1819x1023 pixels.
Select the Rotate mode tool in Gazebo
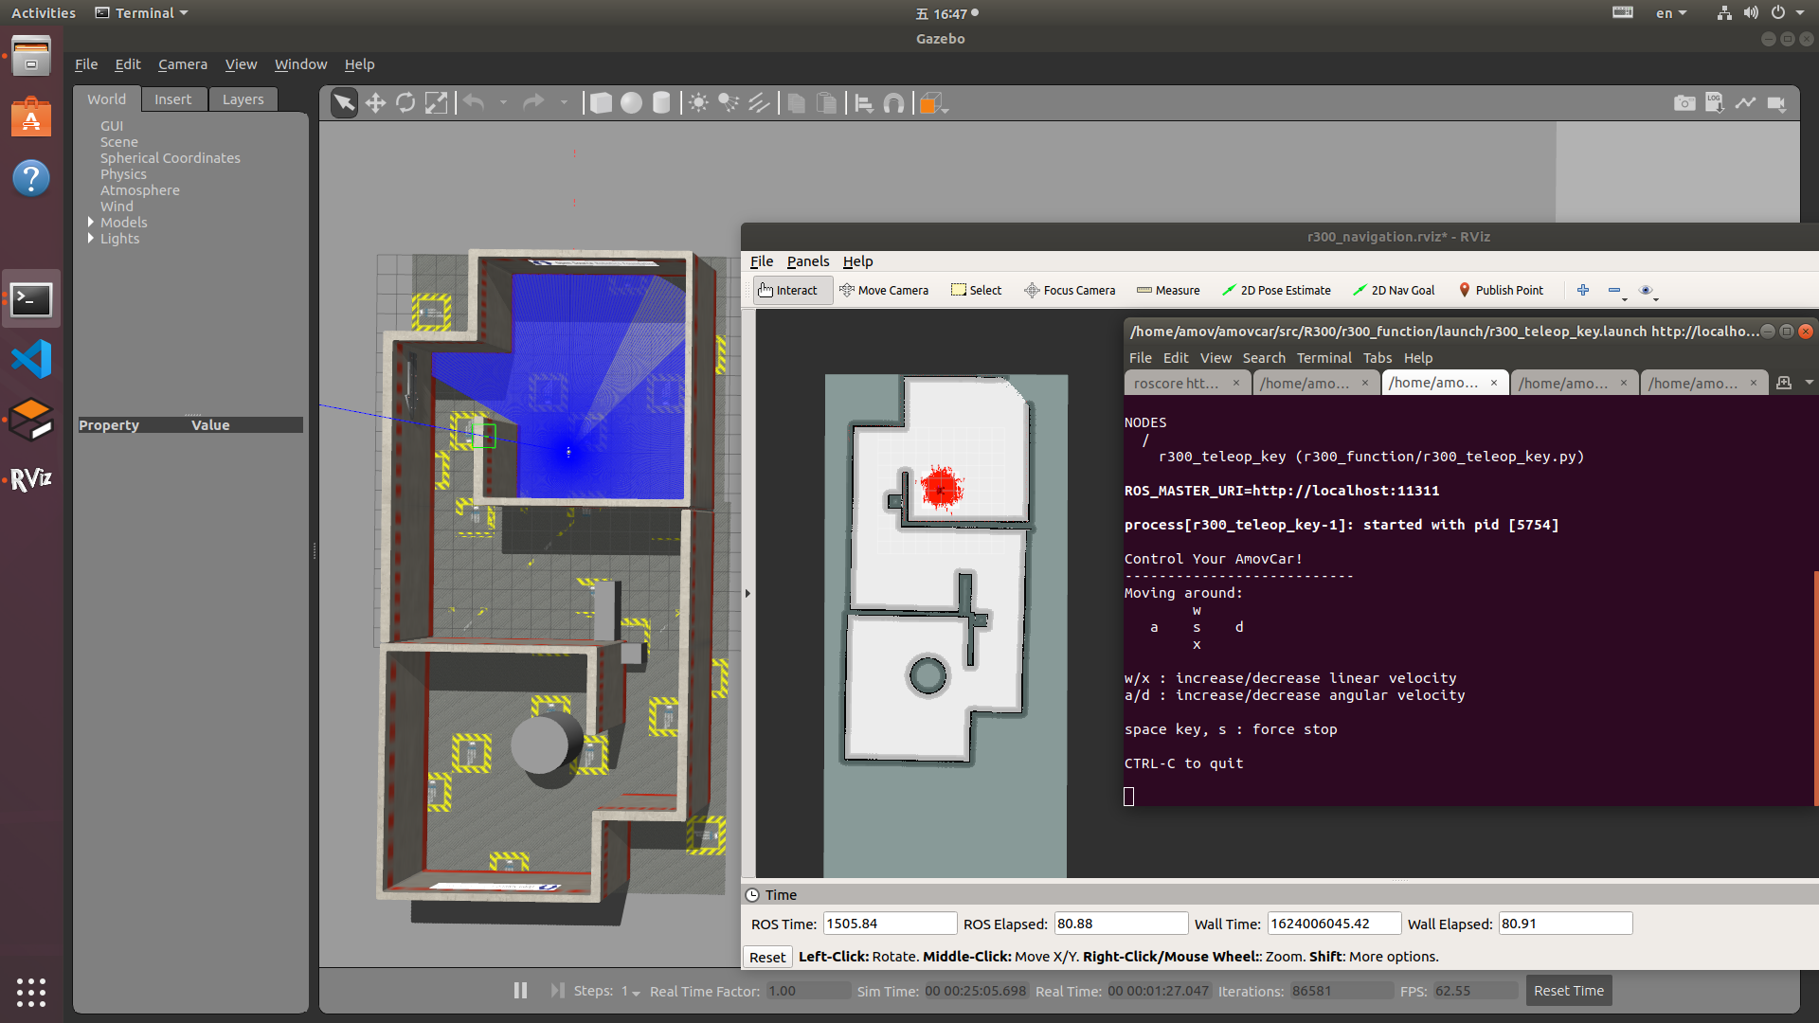pos(405,102)
